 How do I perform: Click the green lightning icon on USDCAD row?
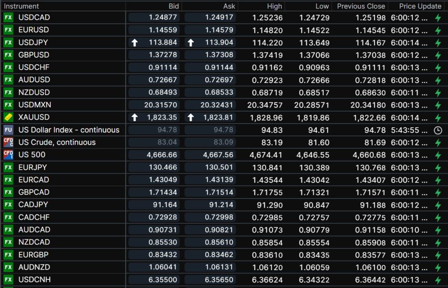[437, 18]
